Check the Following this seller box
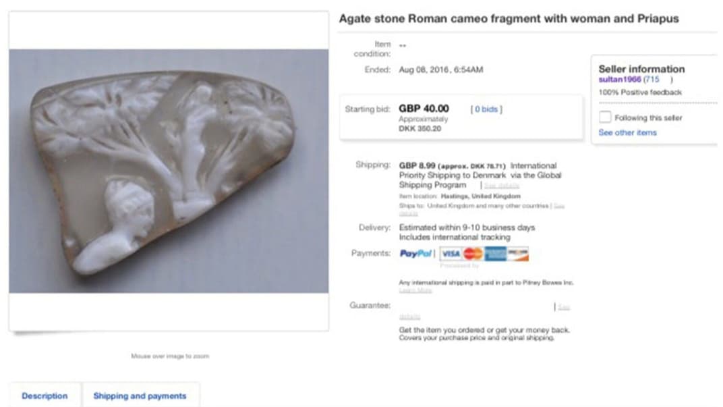 [605, 117]
